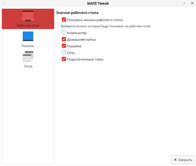Minimize the MATE Tweak window
196x166 pixels.
(184, 3)
